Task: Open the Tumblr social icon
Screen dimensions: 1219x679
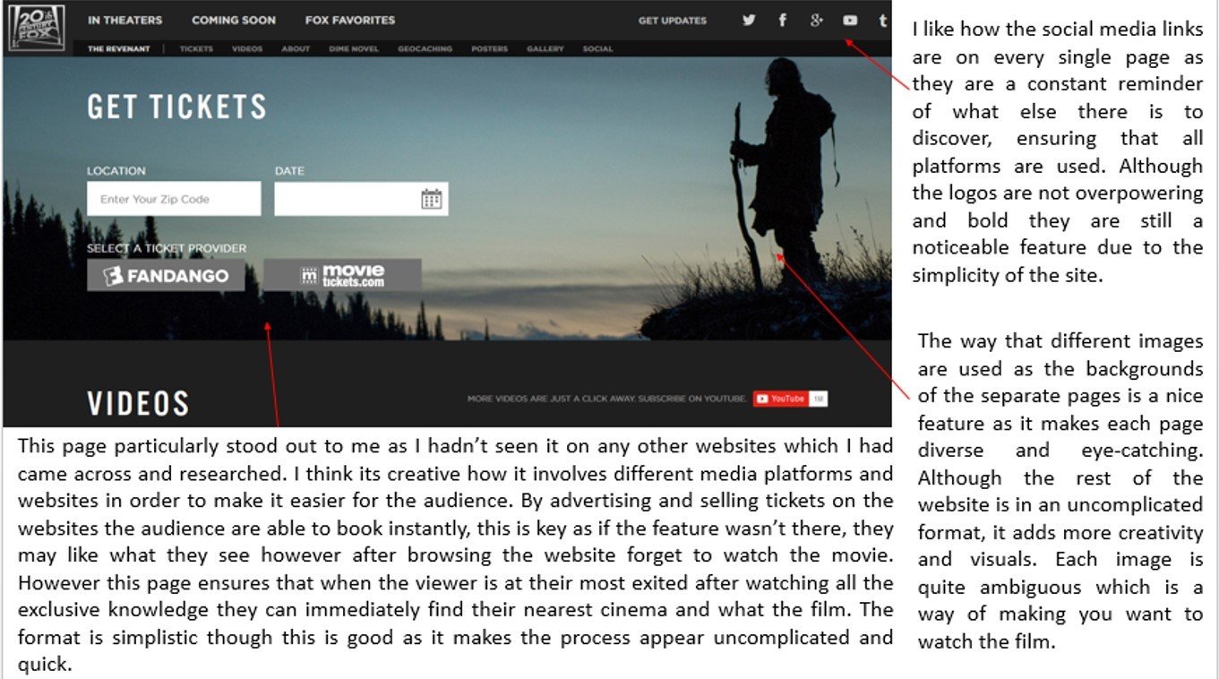Action: (x=883, y=20)
